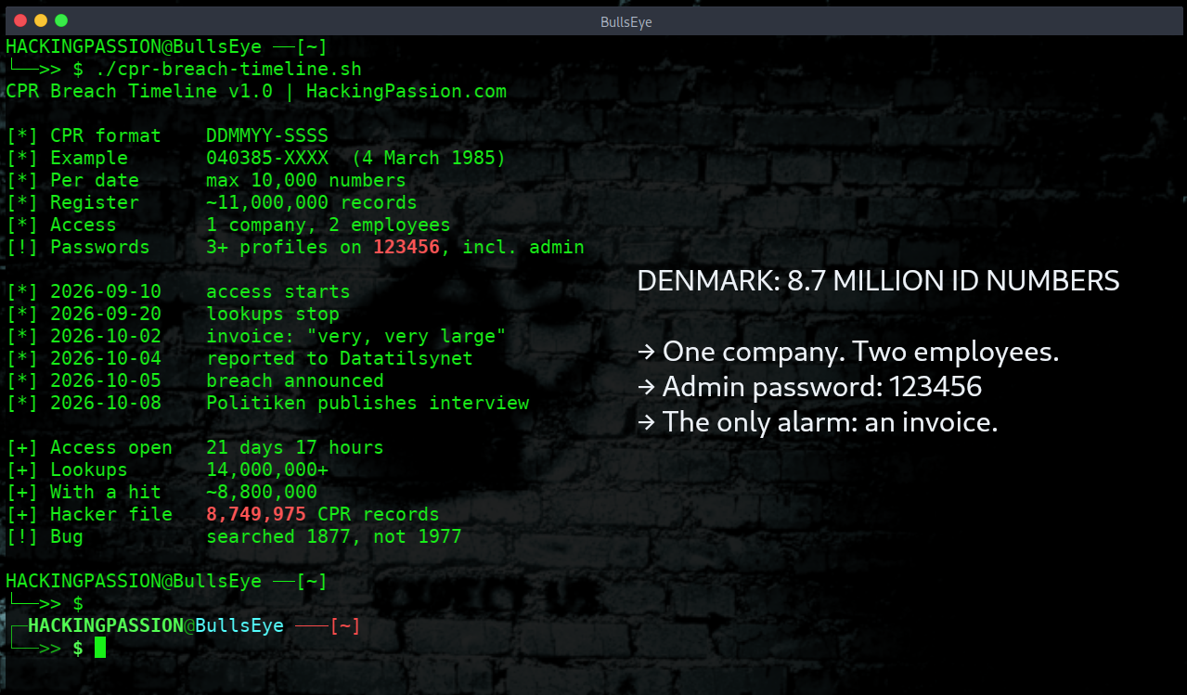Click the example 040385-XXXX value
Screen dimensions: 1187x695
point(267,159)
